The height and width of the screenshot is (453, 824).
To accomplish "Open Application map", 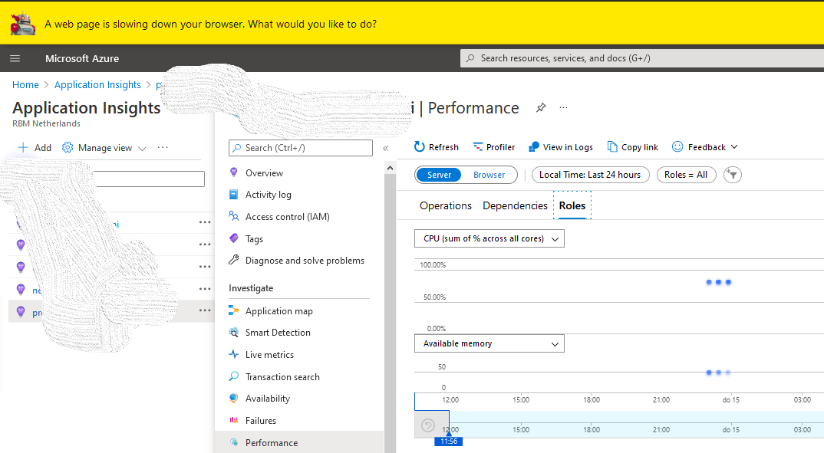I will (x=279, y=310).
